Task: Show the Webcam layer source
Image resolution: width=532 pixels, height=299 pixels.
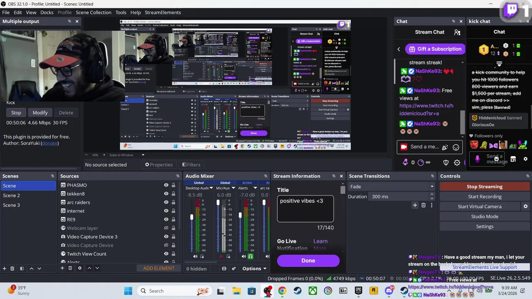Action: [x=166, y=228]
